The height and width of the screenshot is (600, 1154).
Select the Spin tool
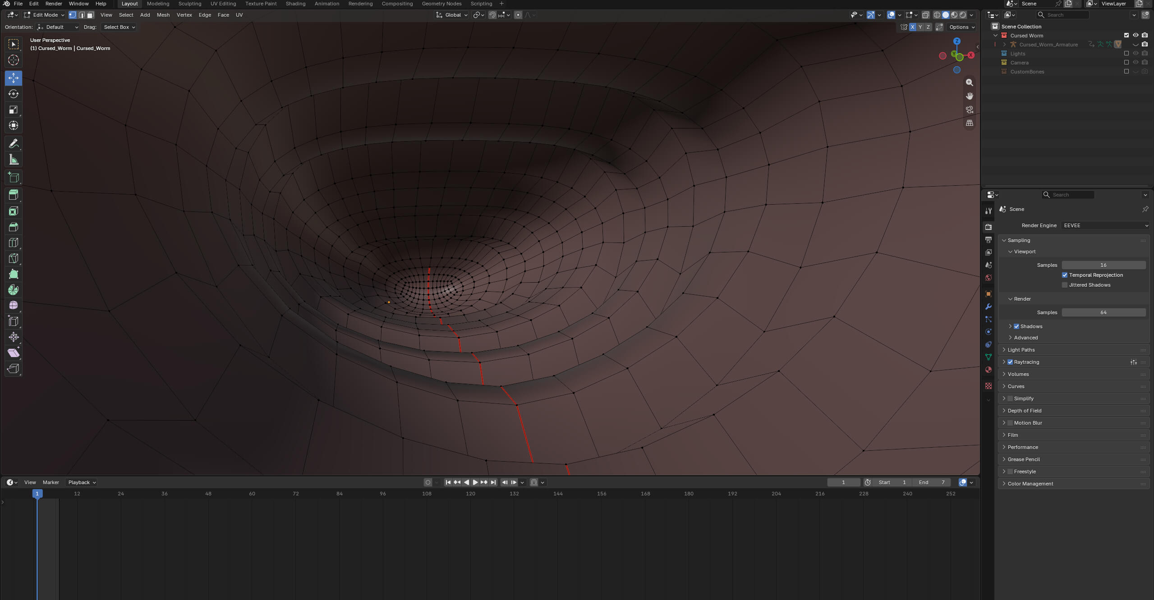coord(14,290)
